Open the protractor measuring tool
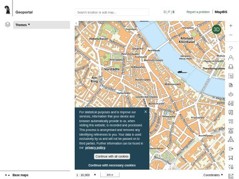The width and height of the screenshot is (239, 179). point(231,131)
